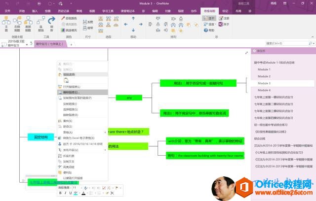This screenshot has height=201, width=316.
Task: Open the History (历史记录) ribbon tab
Action: [x=63, y=11]
